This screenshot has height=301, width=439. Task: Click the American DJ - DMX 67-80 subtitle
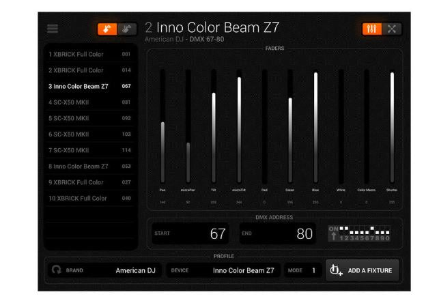coord(184,39)
